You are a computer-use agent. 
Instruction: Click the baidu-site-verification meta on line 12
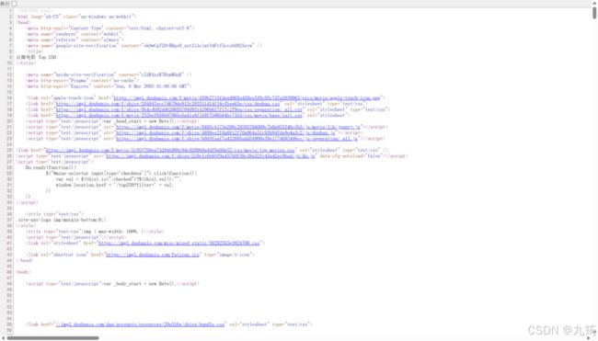tap(109, 74)
